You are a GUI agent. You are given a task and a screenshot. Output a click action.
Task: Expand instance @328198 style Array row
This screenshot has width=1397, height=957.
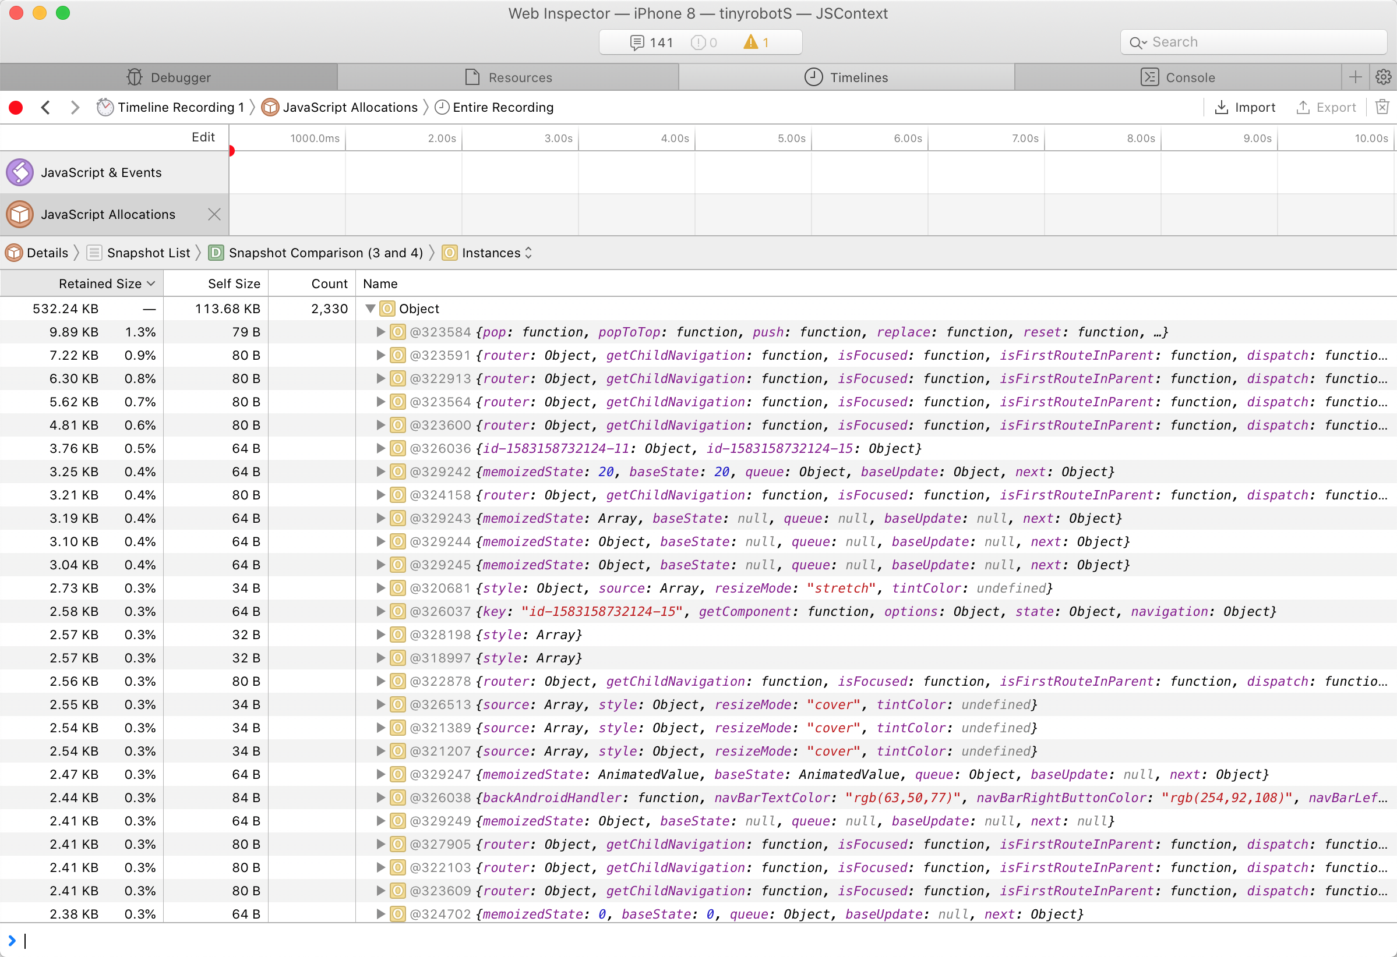(380, 635)
